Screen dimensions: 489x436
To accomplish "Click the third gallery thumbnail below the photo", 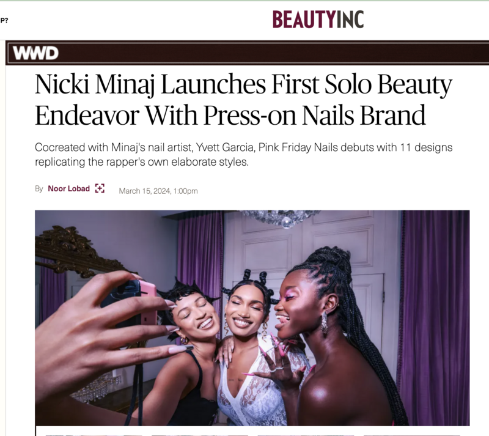I will (x=306, y=434).
